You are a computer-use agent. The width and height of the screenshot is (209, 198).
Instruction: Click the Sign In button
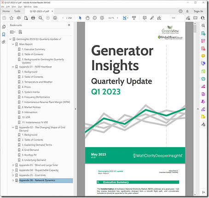point(198,11)
